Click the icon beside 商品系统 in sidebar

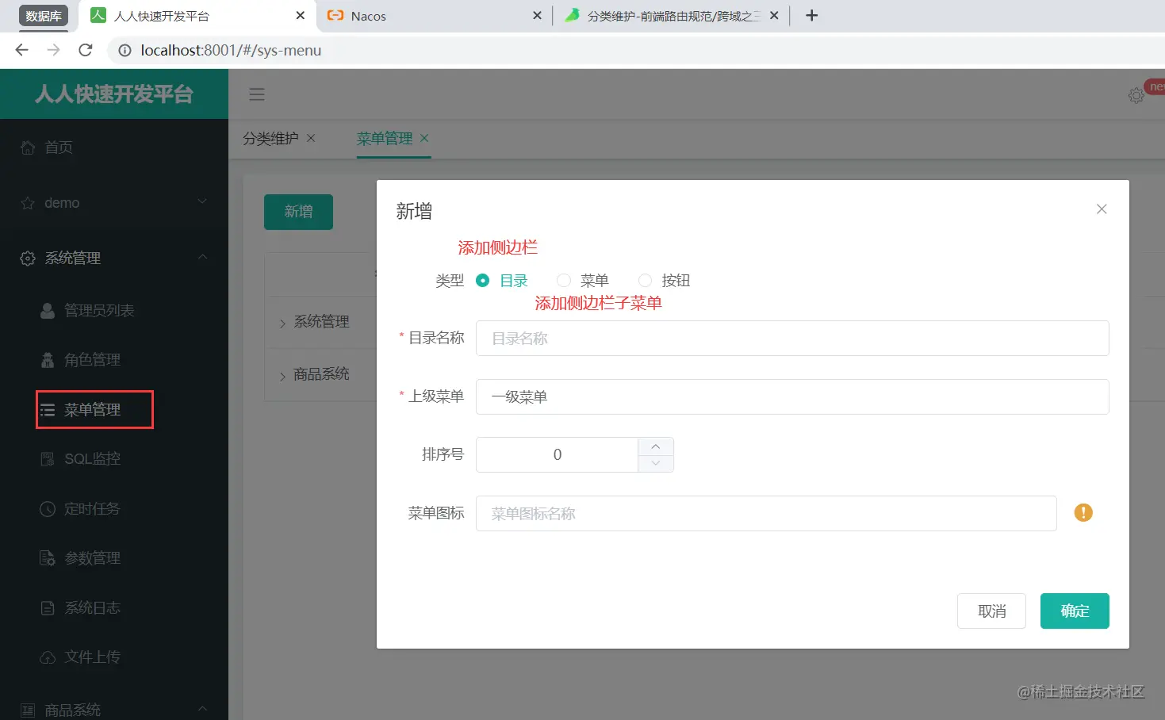[28, 710]
